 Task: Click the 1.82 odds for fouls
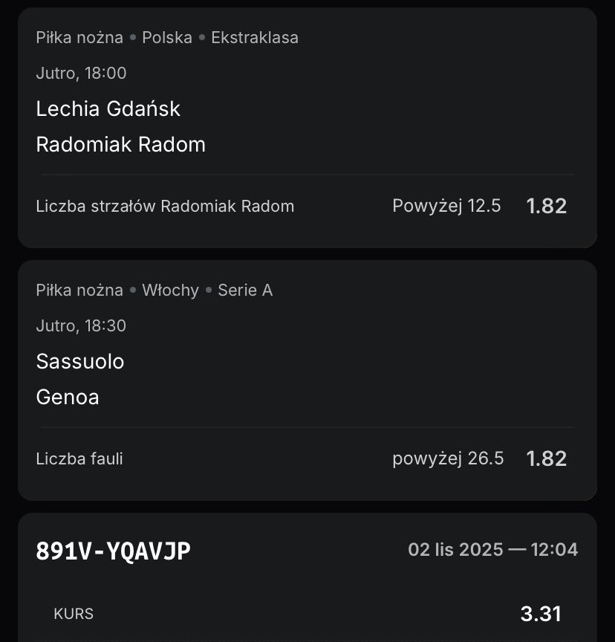click(x=547, y=458)
